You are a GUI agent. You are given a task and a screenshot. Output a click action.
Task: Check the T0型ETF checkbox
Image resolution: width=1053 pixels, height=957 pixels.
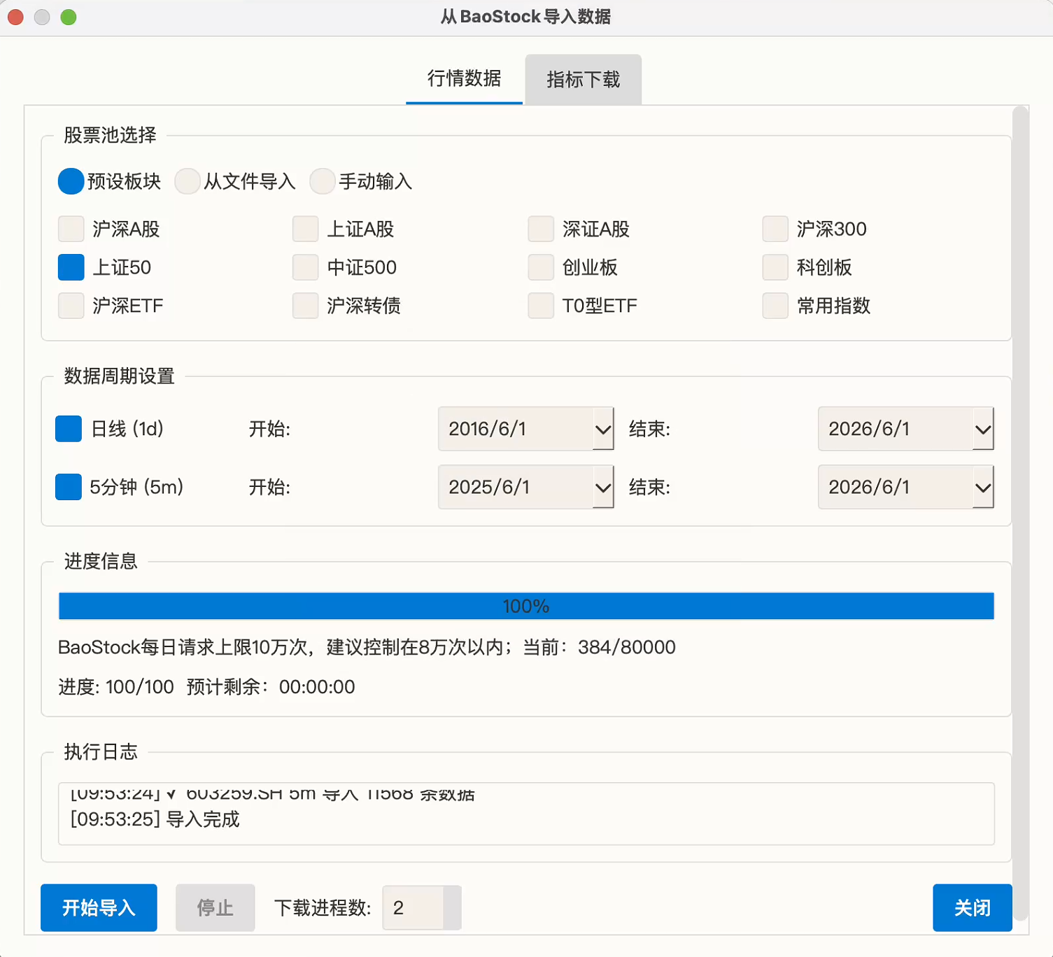pyautogui.click(x=541, y=306)
